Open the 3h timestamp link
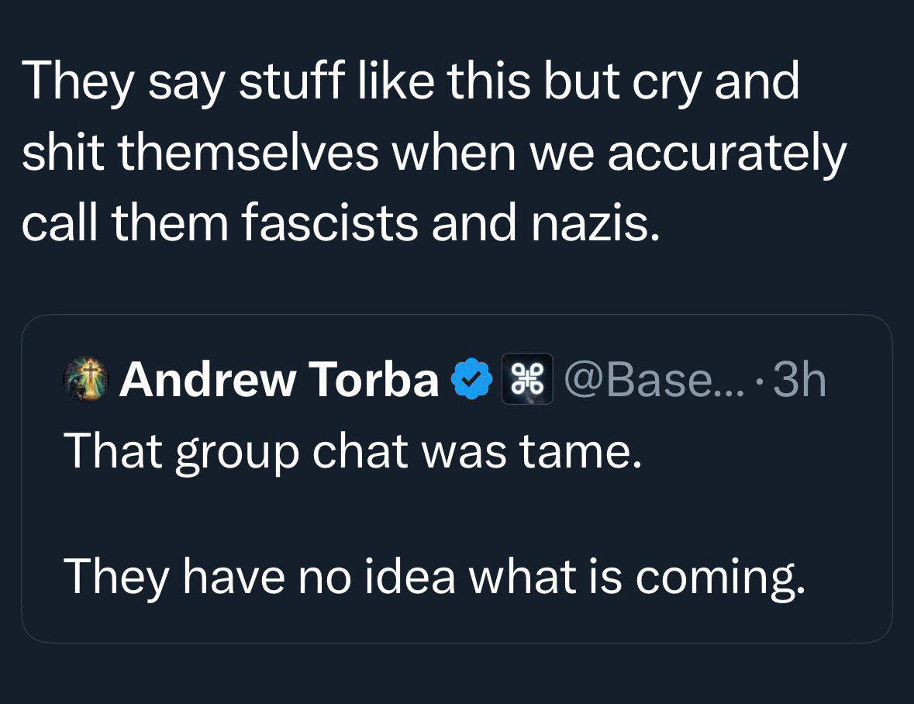 [800, 380]
